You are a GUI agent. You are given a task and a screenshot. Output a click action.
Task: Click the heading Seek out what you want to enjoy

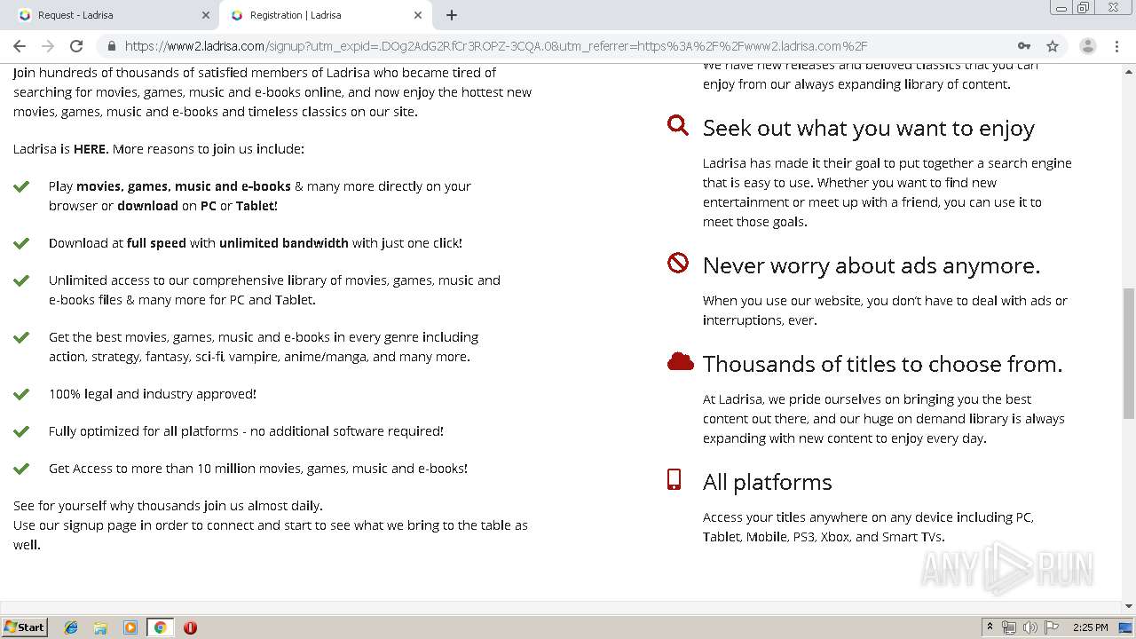[869, 128]
